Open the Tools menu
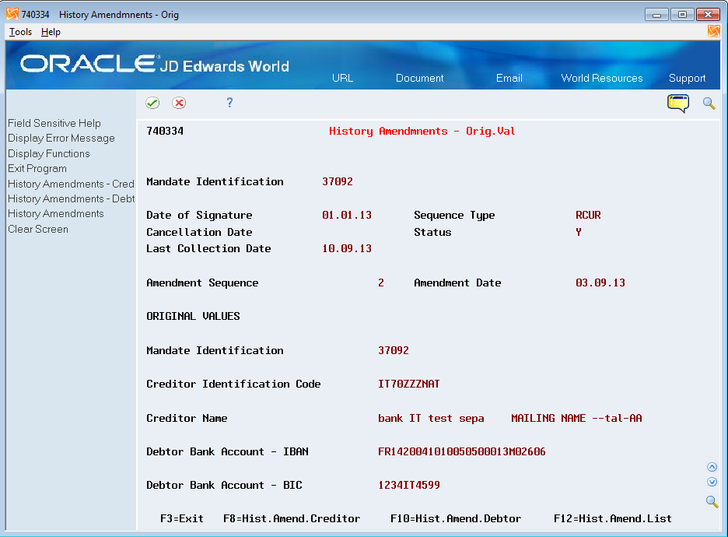The height and width of the screenshot is (537, 728). point(20,32)
